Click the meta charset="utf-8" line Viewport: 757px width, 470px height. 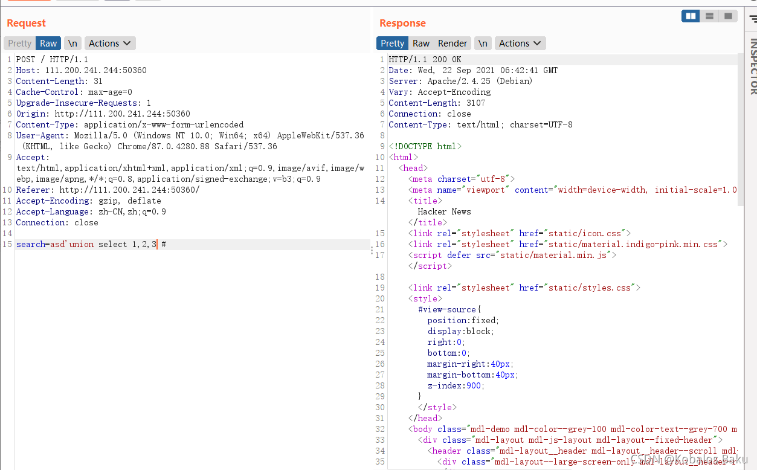pos(462,179)
